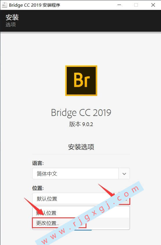Screen dimensions: 161x245
Task: Select the 简体中文 language combo box
Action: tap(81, 174)
